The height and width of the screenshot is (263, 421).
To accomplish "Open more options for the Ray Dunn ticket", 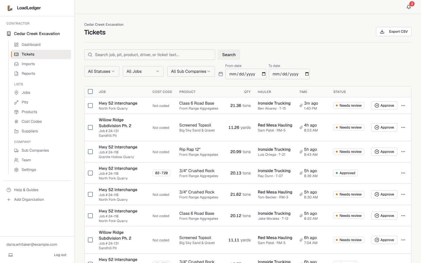I will pyautogui.click(x=403, y=173).
